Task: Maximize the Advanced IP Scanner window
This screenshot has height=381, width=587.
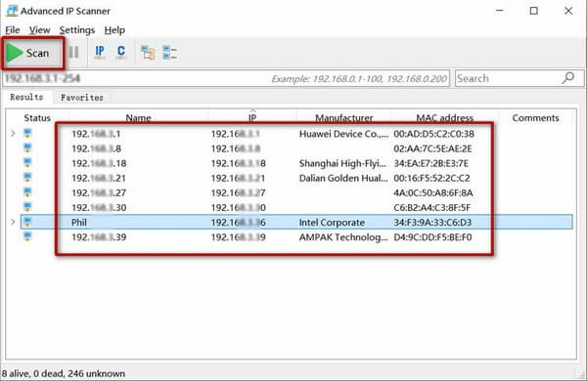Action: [534, 11]
